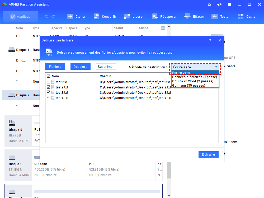Viewport: 264px width, 198px height.
Task: Open the hamburger menu in title bar
Action: point(229,4)
